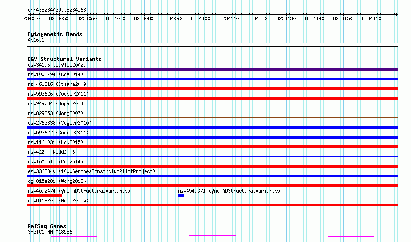Click ruler position 8234150
Image resolution: width=411 pixels, height=242 pixels.
click(x=343, y=18)
